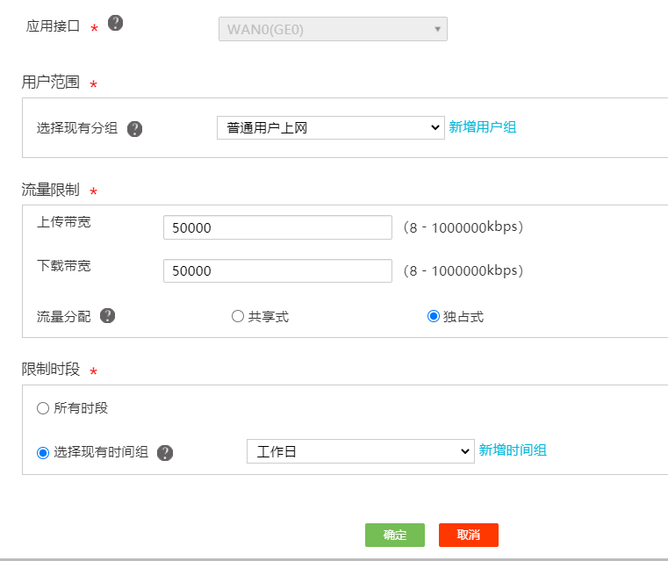Show help for 选择现有时间组
668x561 pixels.
point(165,453)
